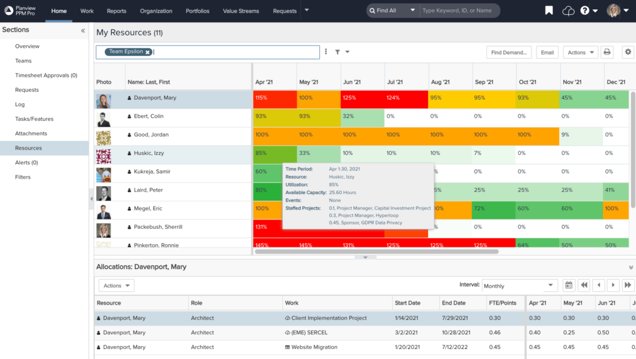Click the Email button

click(x=547, y=52)
